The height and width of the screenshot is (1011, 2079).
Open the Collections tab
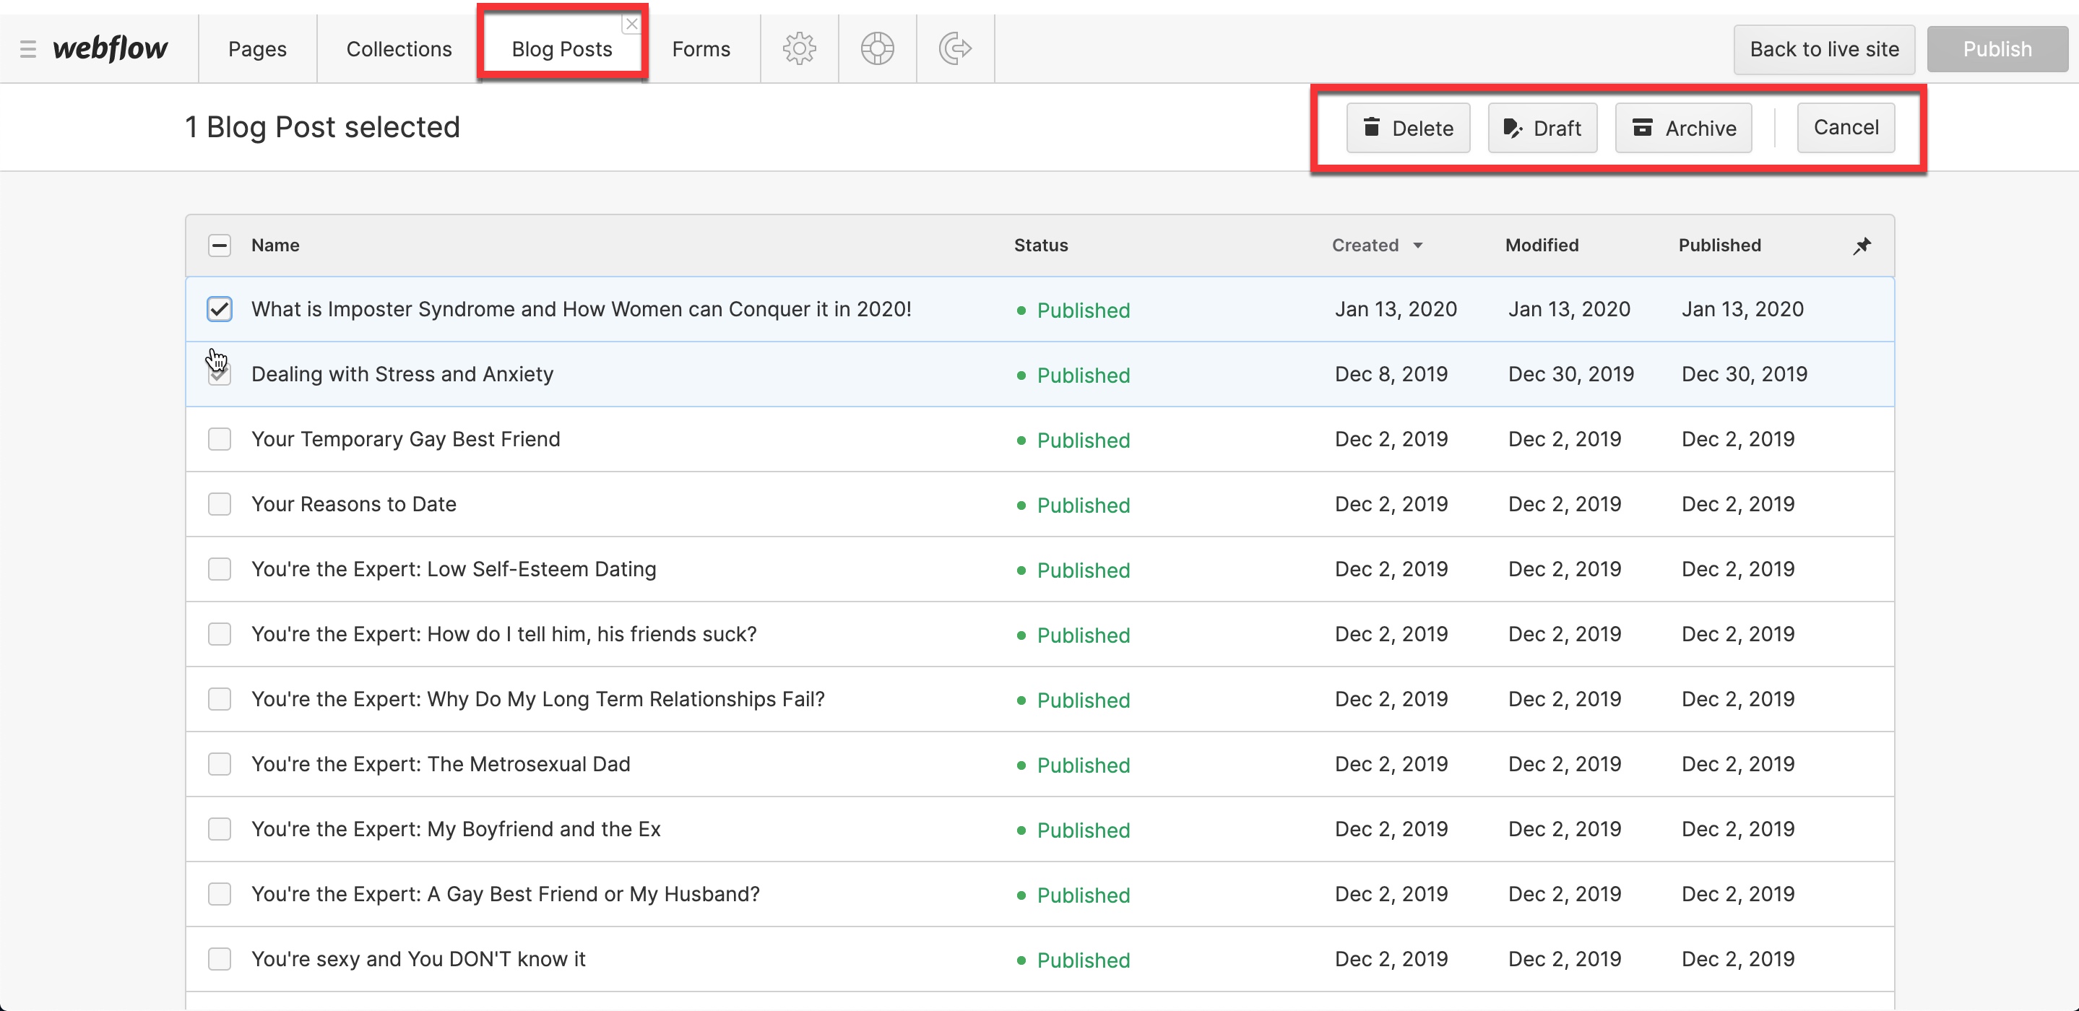[x=399, y=48]
